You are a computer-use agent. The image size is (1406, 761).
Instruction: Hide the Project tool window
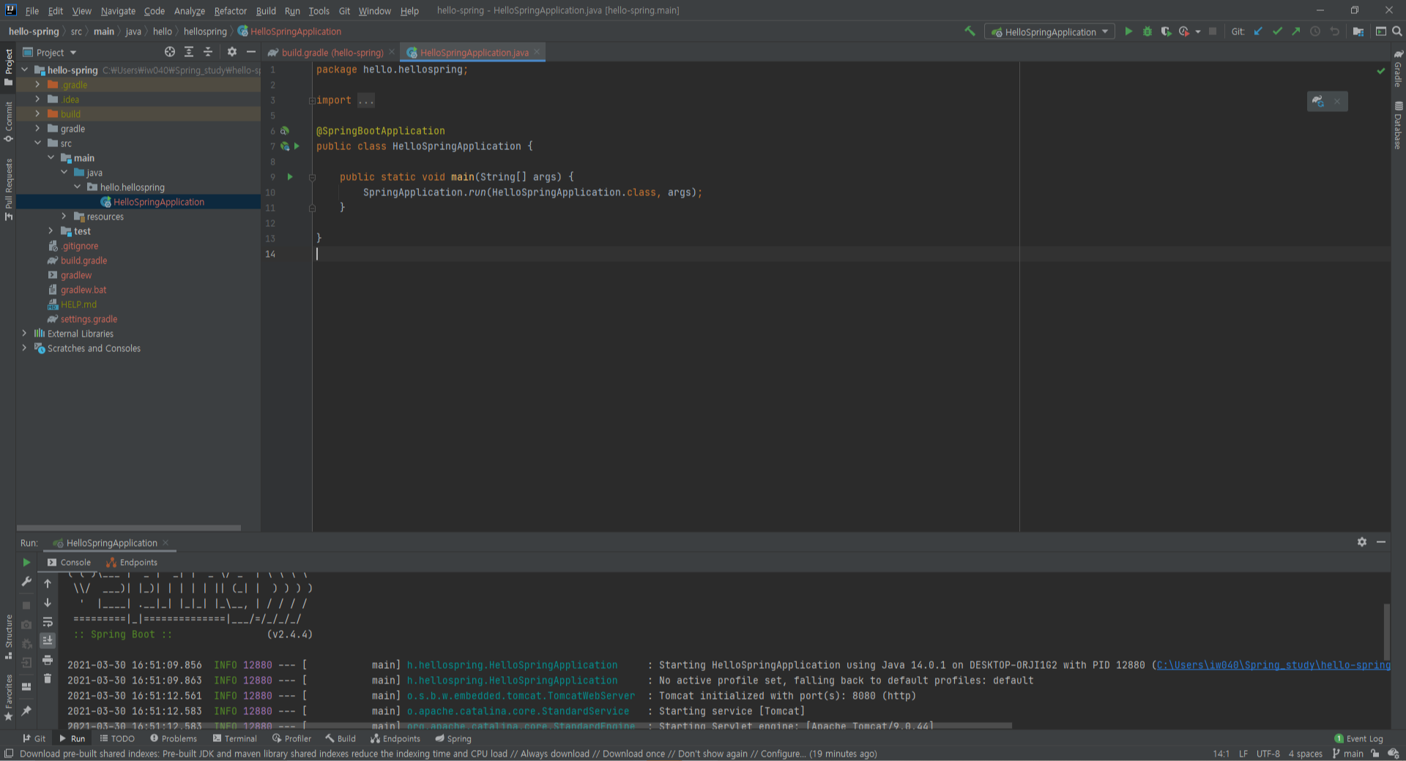(251, 52)
